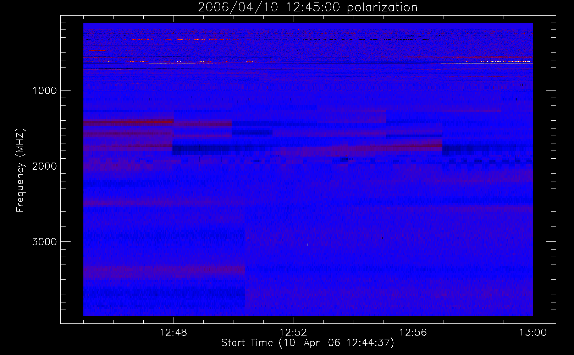Image resolution: width=574 pixels, height=355 pixels.
Task: Click the plot title '2006/04/10 12:45:00 polarization'
Action: click(x=308, y=7)
